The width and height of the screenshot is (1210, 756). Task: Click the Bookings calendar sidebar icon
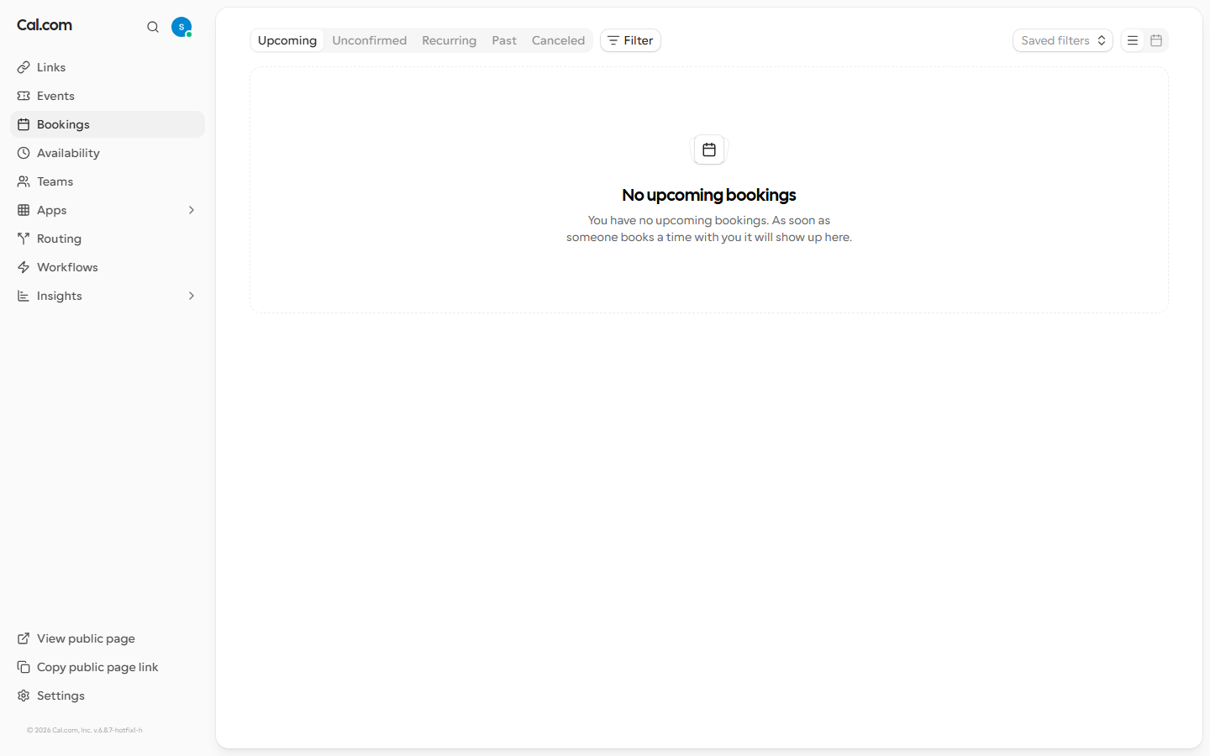click(x=24, y=124)
